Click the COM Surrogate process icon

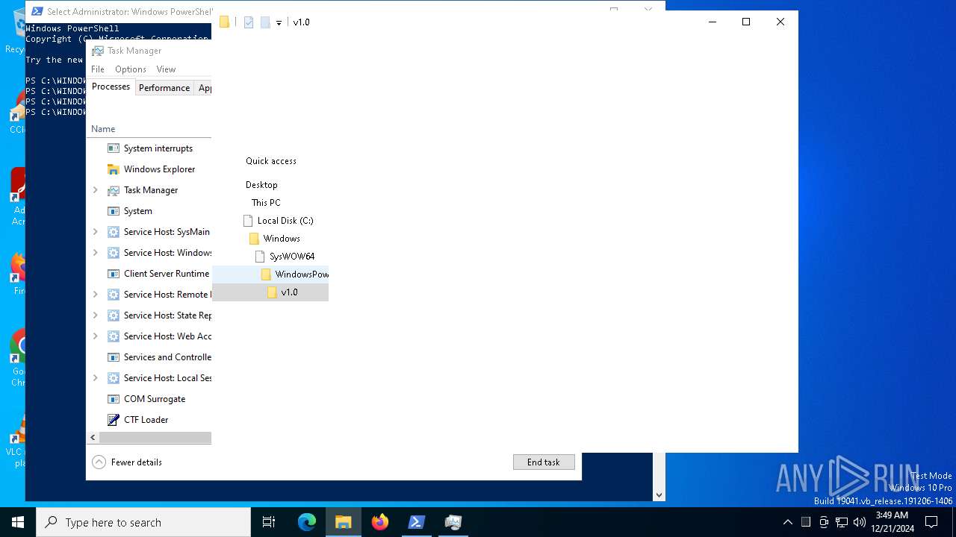(x=114, y=399)
